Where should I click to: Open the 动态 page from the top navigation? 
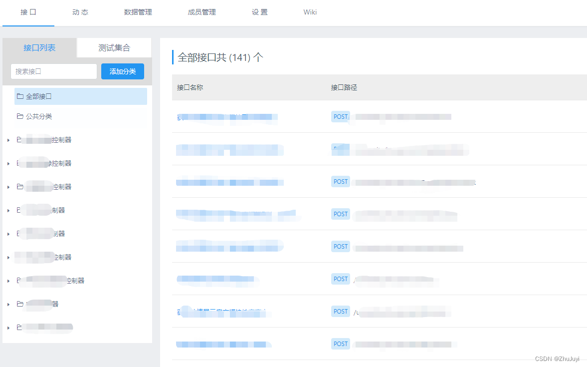pyautogui.click(x=80, y=12)
